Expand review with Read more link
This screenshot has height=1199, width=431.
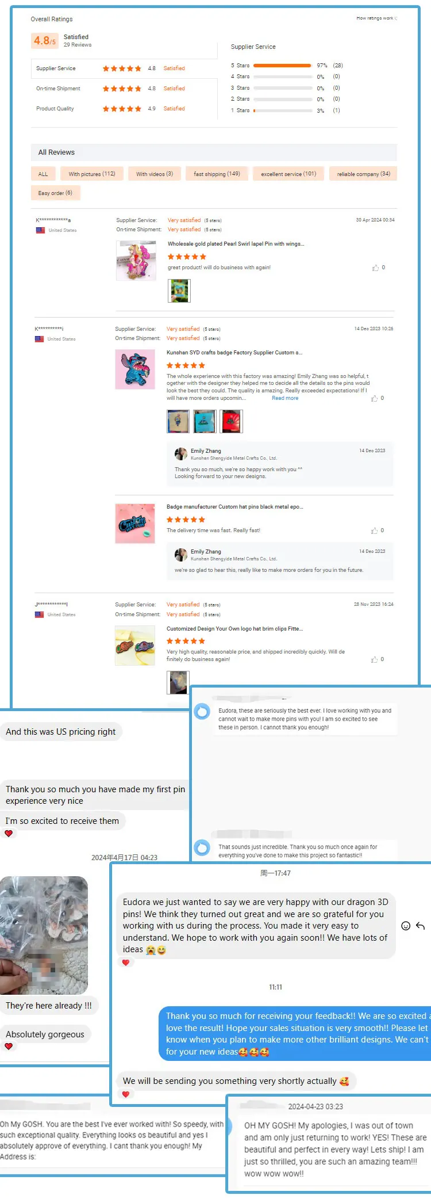coord(285,398)
